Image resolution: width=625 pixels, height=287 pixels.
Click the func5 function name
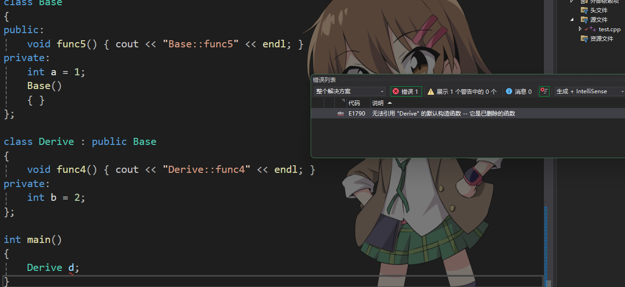pos(71,44)
